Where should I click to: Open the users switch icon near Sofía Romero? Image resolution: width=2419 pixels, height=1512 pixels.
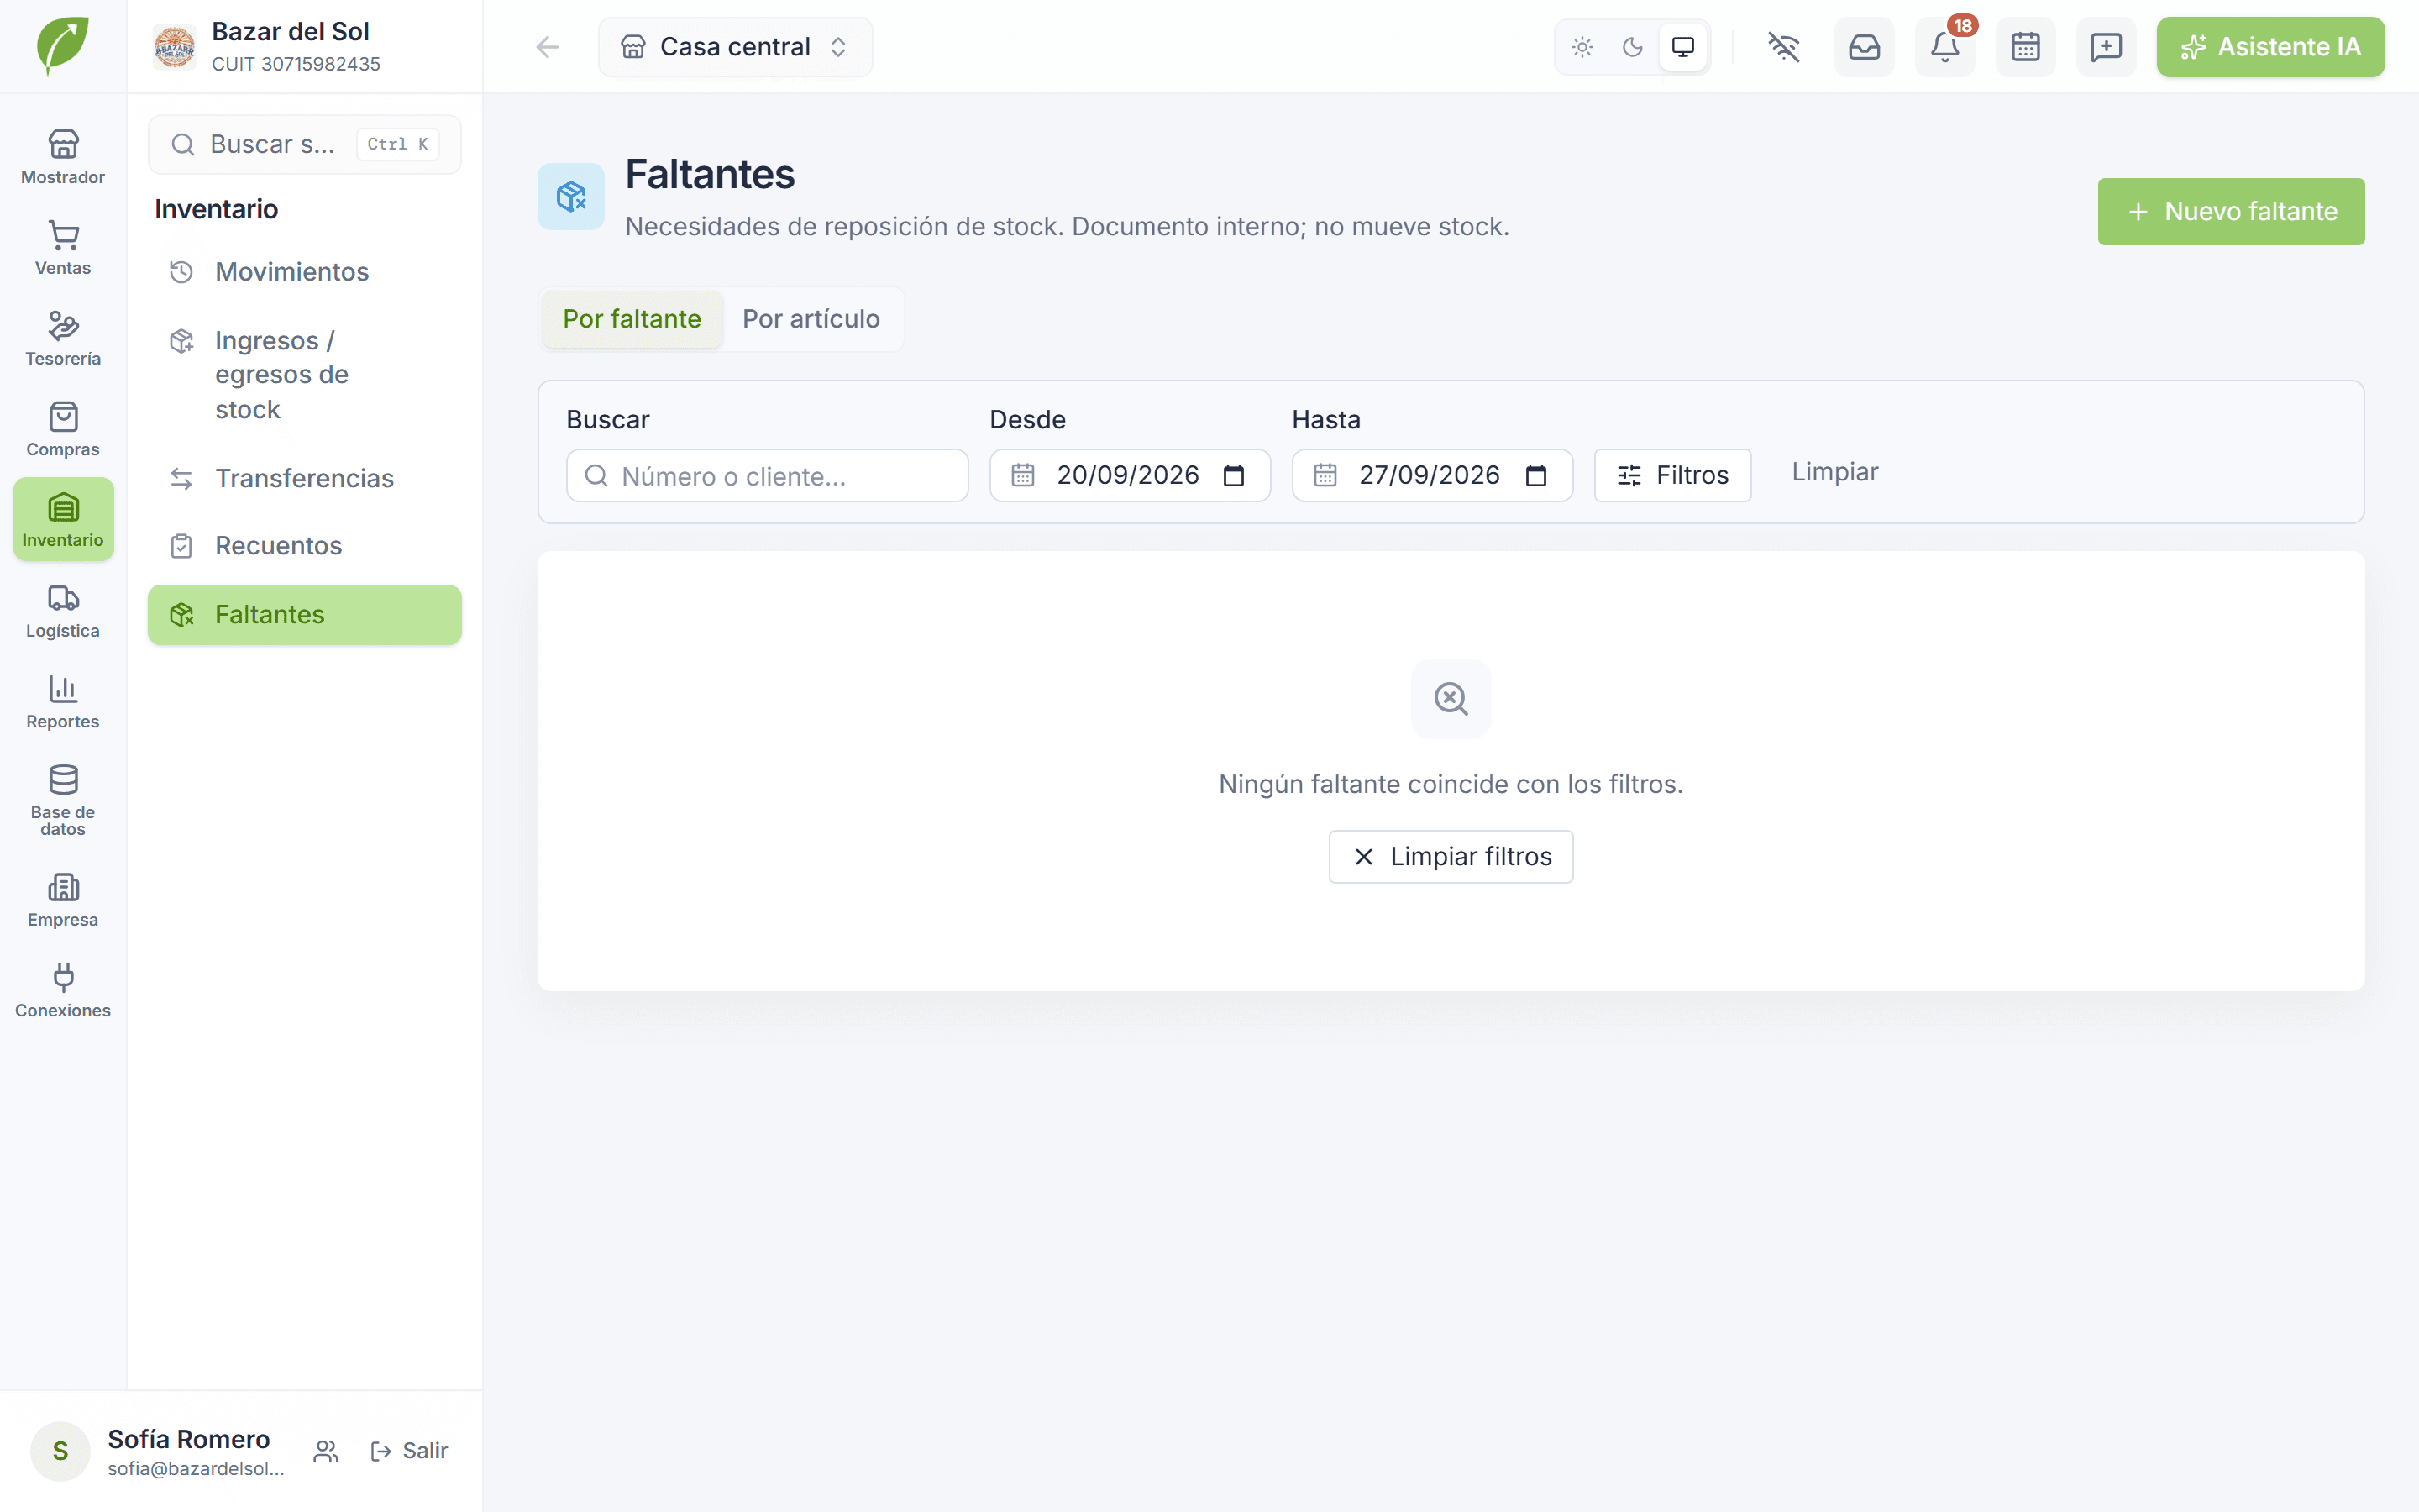point(326,1451)
